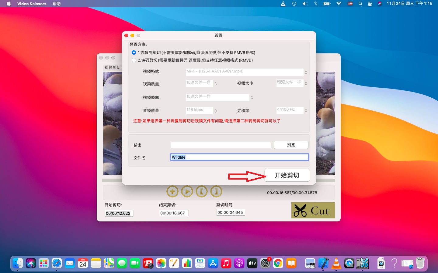This screenshot has height=273, width=438.
Task: Play the video with round play button
Action: click(187, 191)
